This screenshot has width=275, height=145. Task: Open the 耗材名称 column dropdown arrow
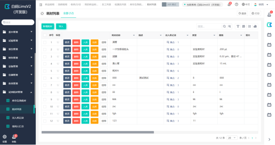point(134,35)
